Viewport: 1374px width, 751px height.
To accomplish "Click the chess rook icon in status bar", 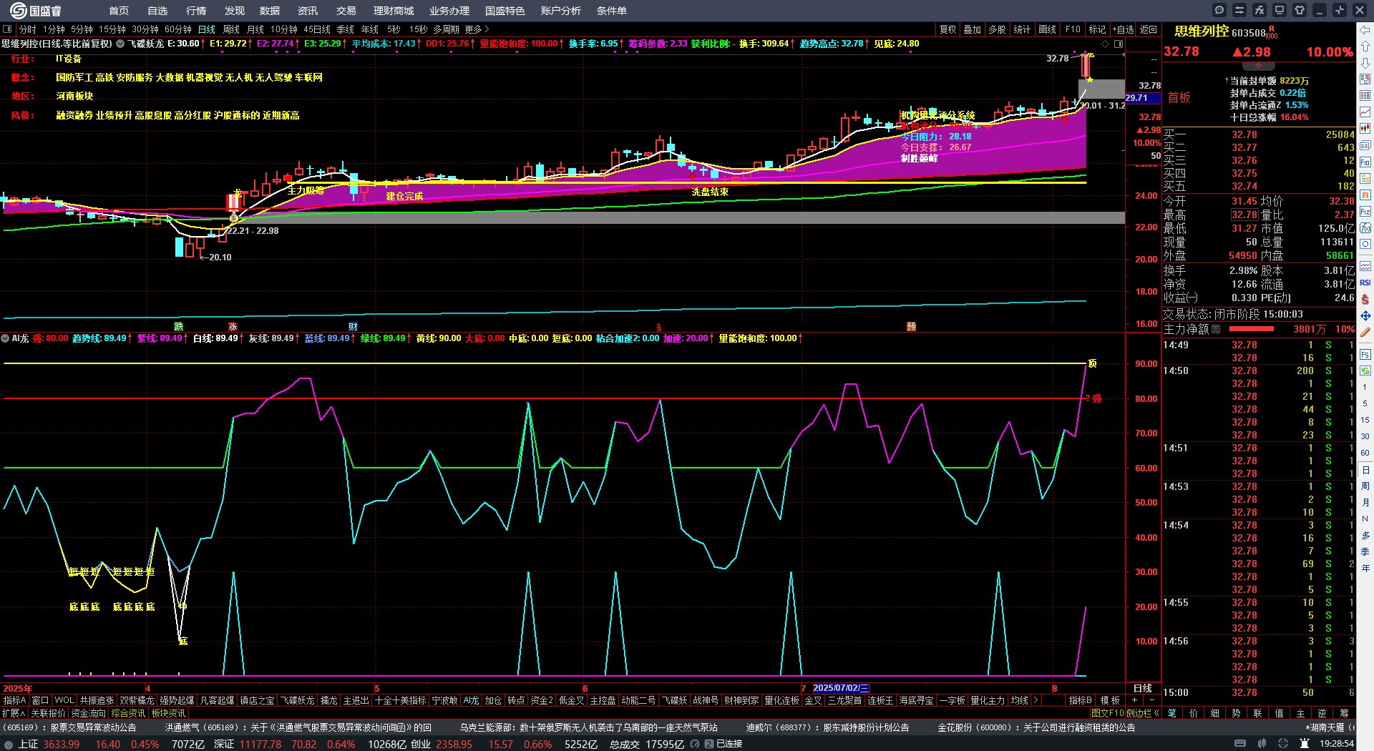I will click(x=1305, y=744).
